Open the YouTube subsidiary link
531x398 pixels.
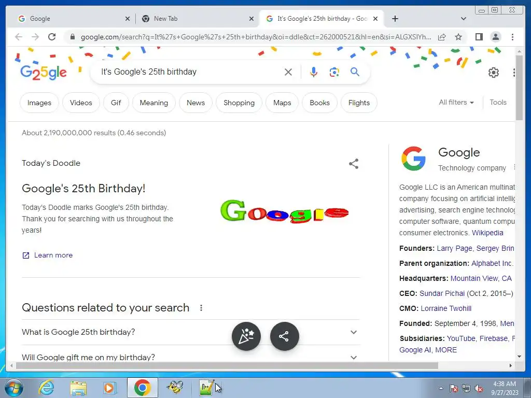coord(461,338)
